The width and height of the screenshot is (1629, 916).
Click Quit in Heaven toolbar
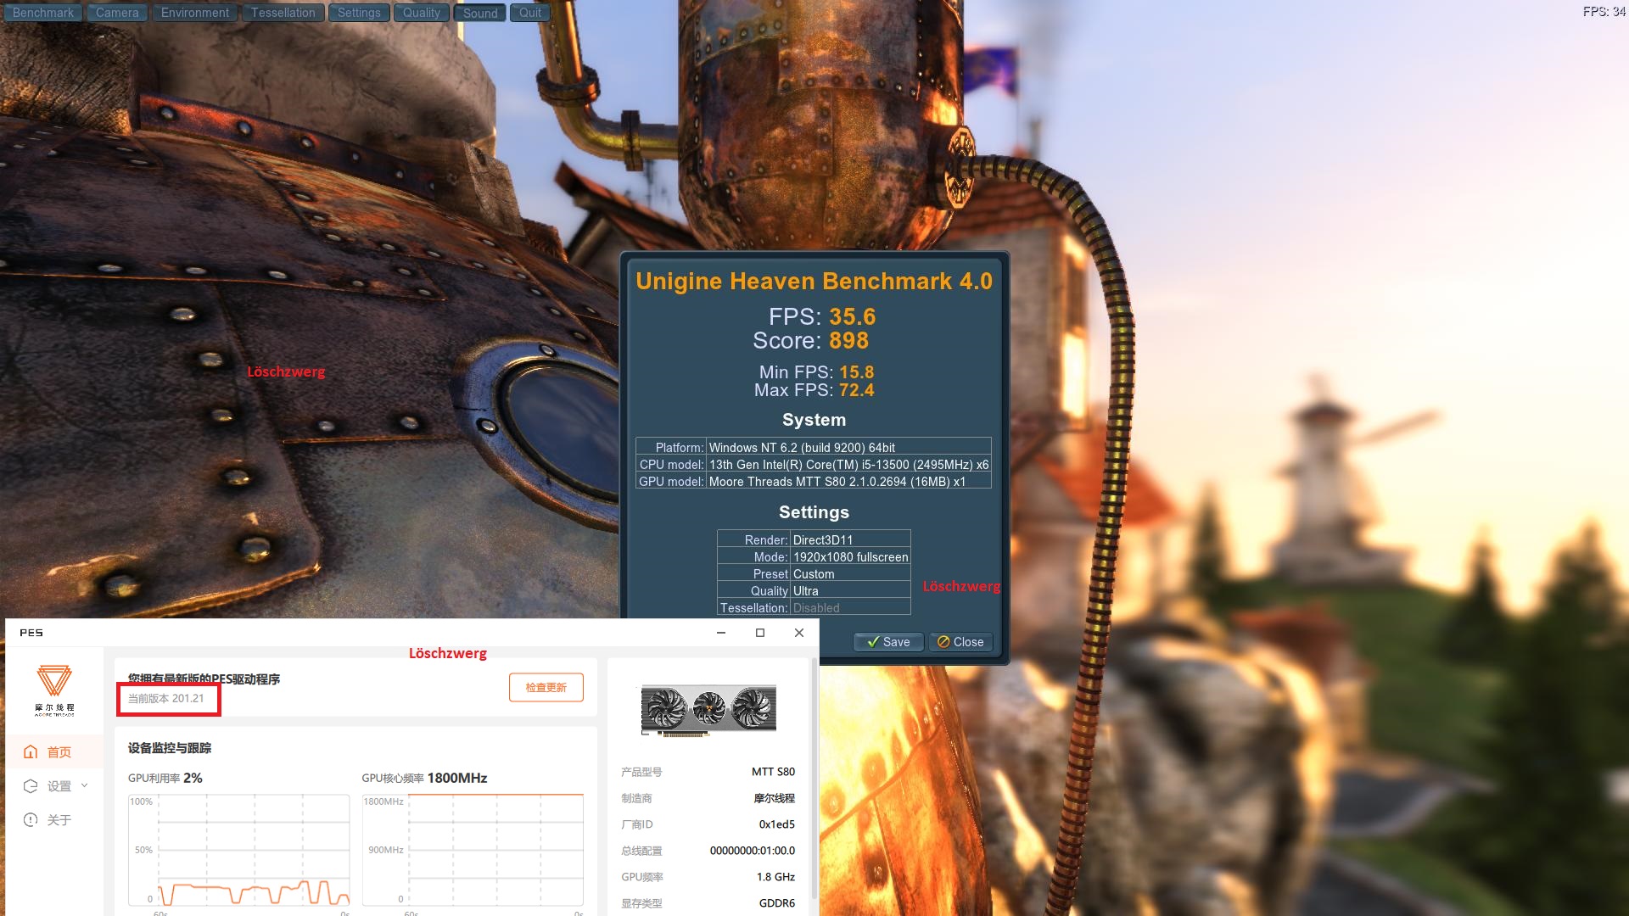click(529, 13)
